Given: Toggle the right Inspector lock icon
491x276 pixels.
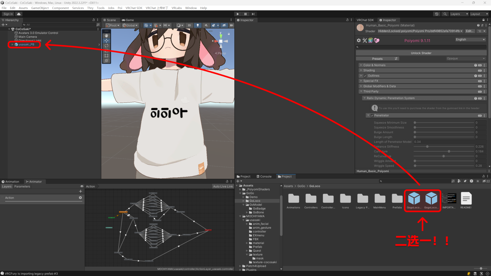Looking at the screenshot, I should click(x=483, y=20).
